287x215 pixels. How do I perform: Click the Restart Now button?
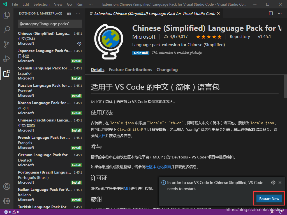[x=269, y=198]
